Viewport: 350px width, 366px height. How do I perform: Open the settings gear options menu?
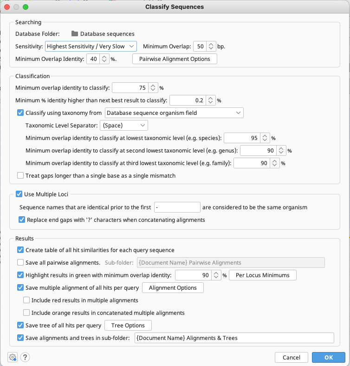[13, 357]
